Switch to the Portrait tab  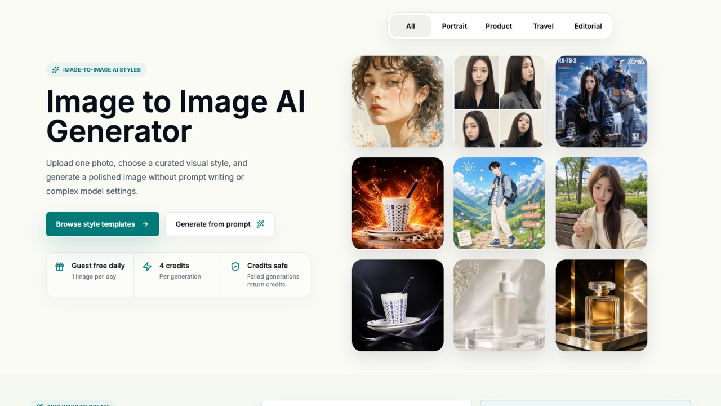coord(455,26)
